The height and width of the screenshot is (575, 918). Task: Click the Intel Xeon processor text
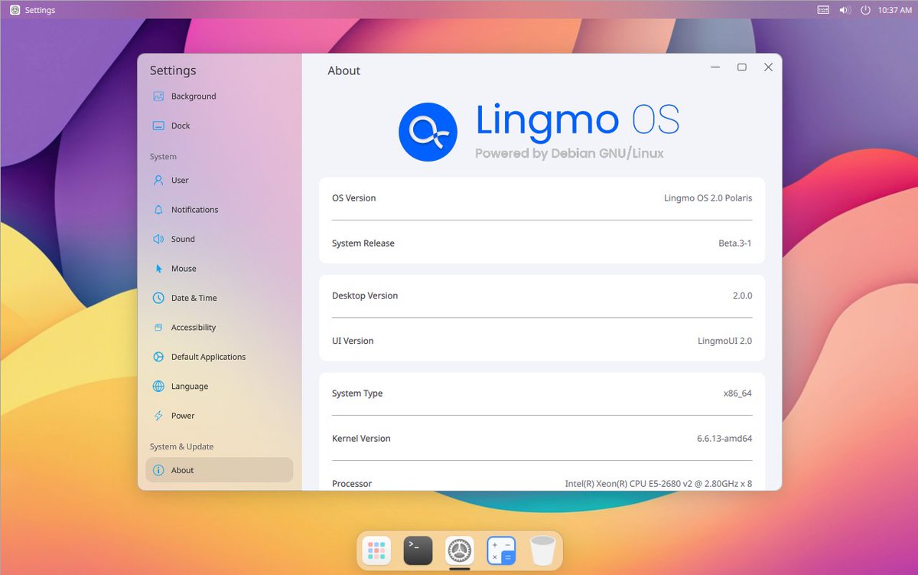click(659, 484)
